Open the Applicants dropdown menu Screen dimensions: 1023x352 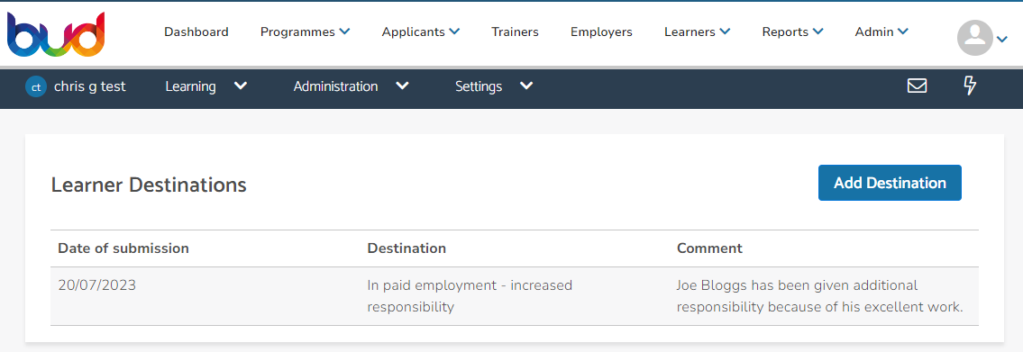(x=421, y=32)
